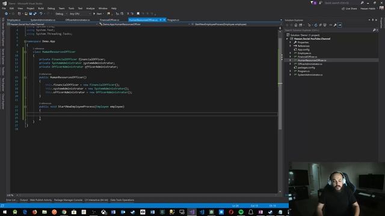Toggle Solution Explorer auto-hide pin
385x216 pixels.
pos(373,20)
